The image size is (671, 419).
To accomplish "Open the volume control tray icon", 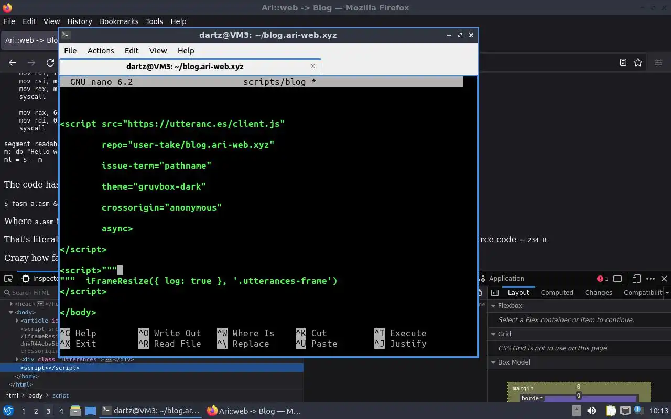I will 591,411.
